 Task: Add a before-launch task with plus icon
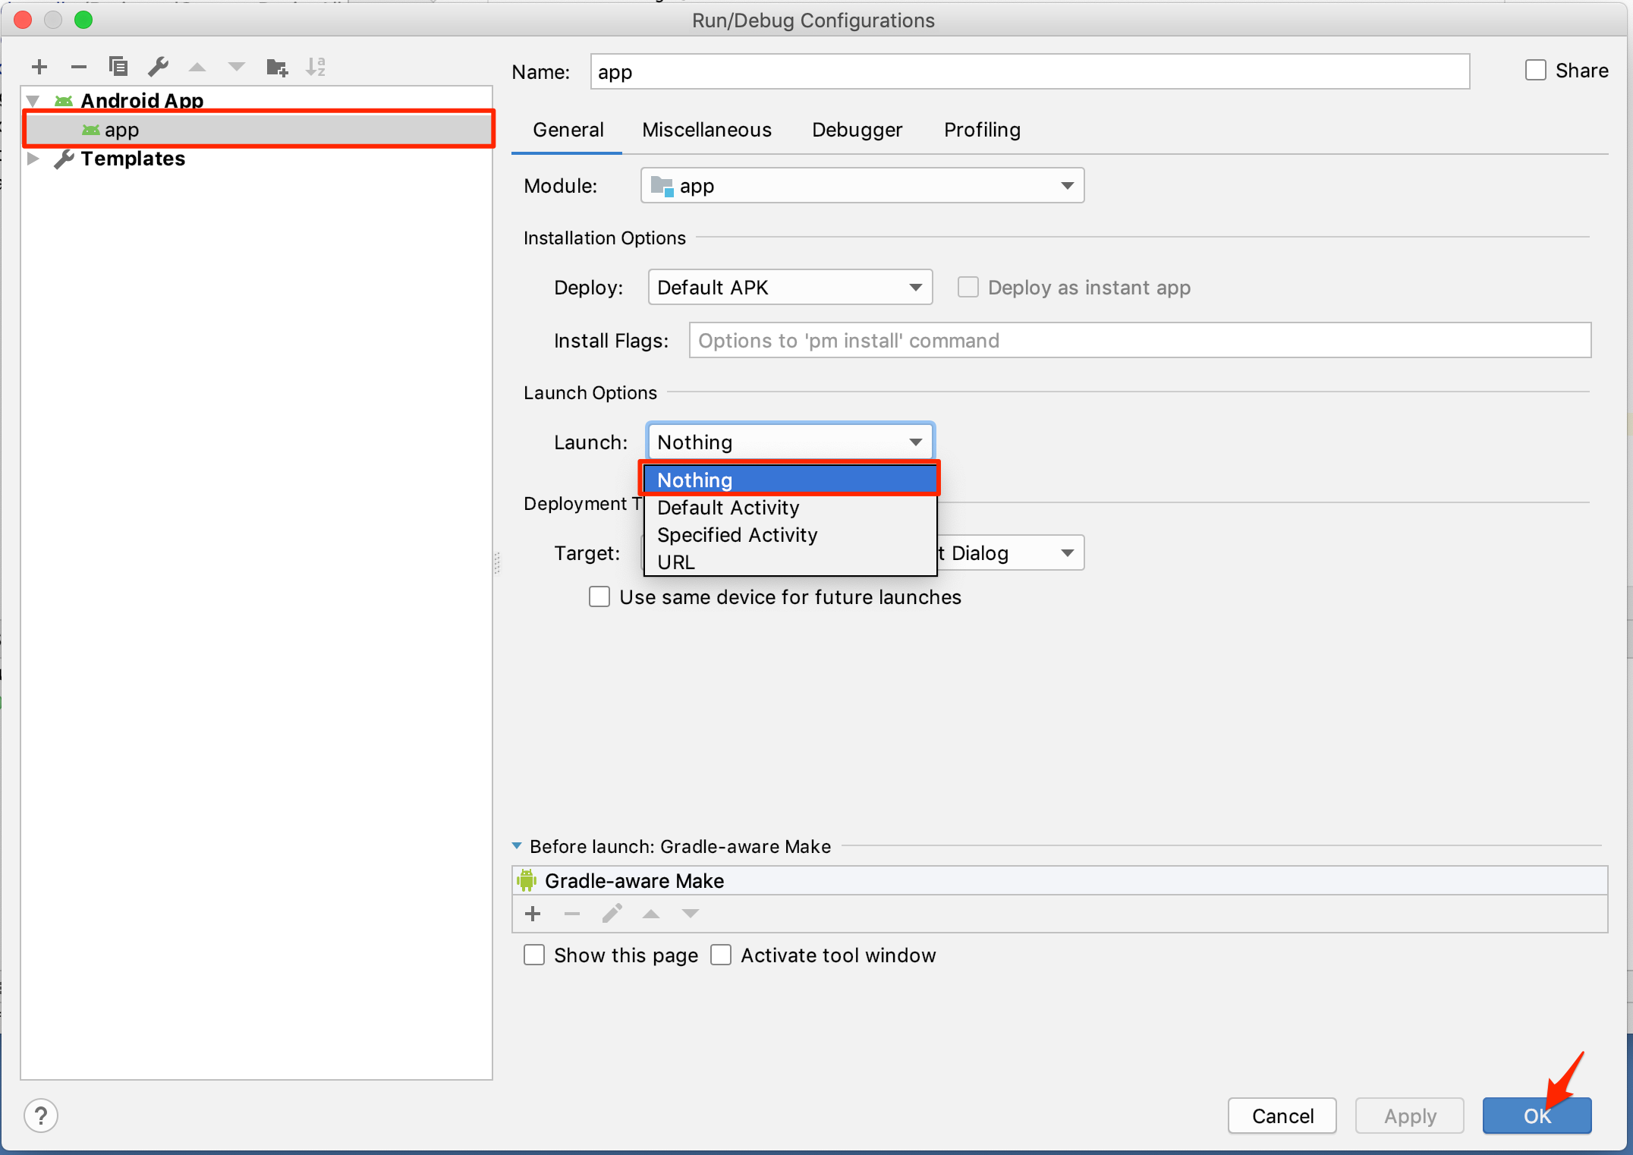click(x=533, y=914)
